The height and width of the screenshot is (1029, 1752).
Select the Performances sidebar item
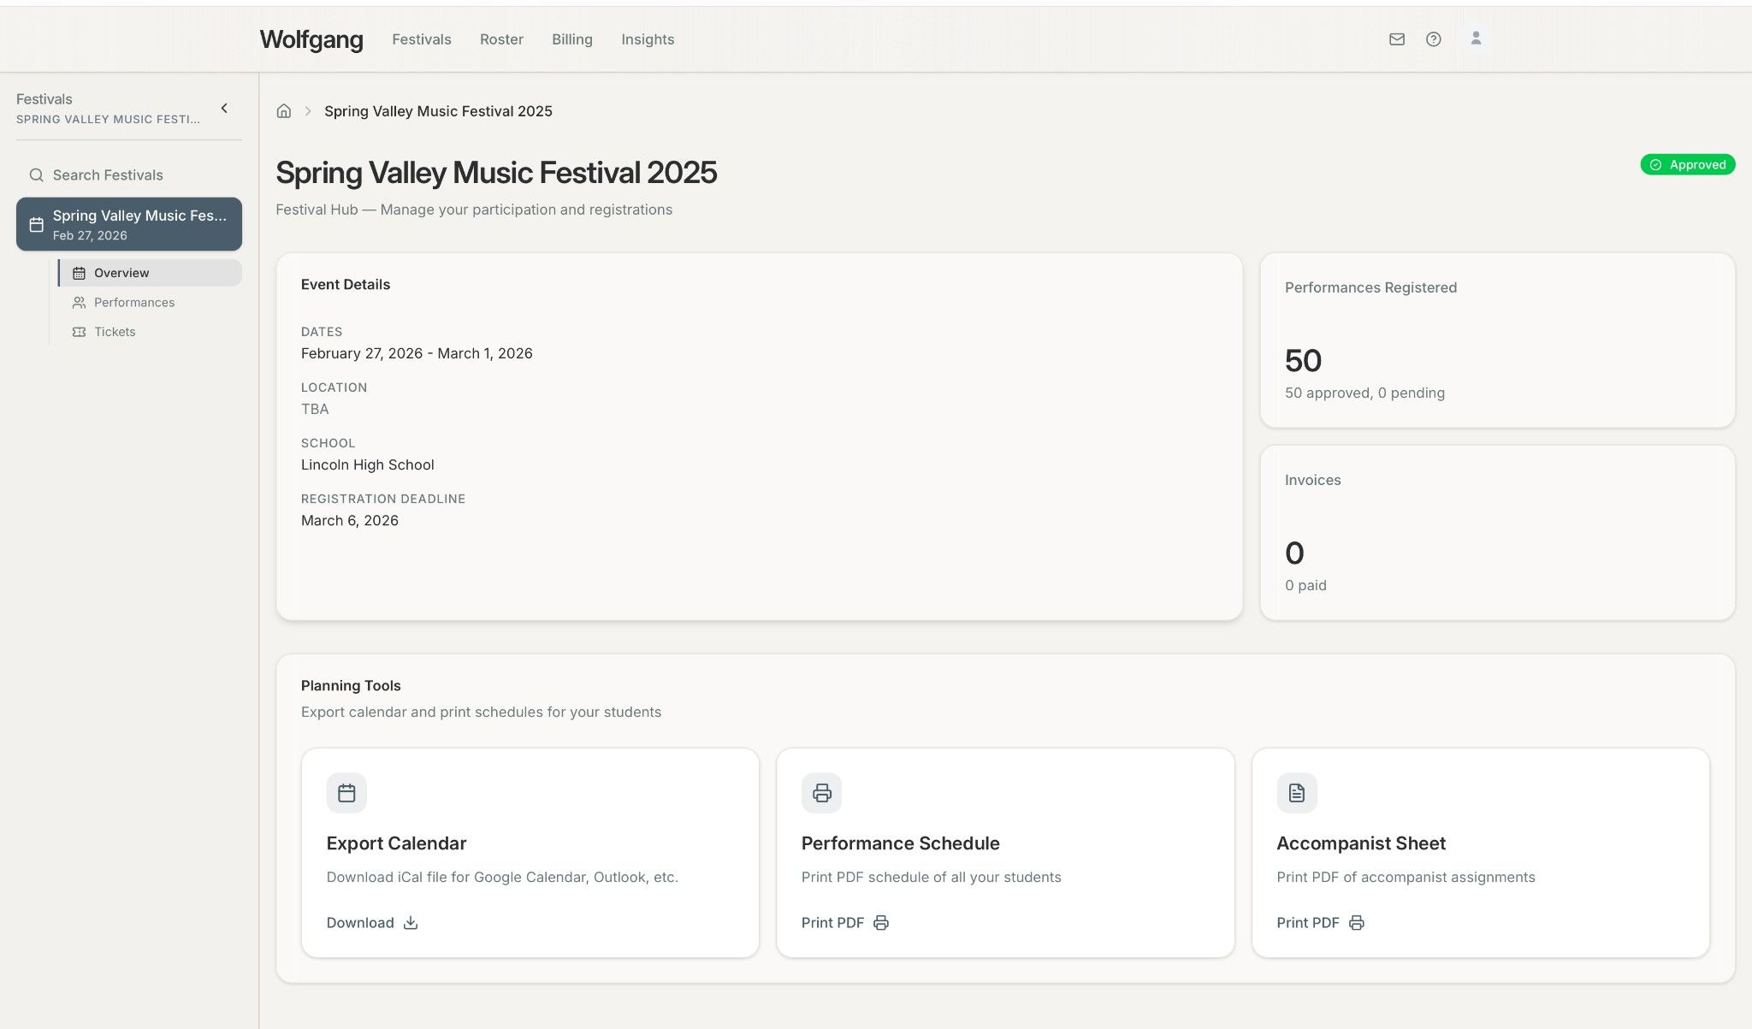point(133,302)
